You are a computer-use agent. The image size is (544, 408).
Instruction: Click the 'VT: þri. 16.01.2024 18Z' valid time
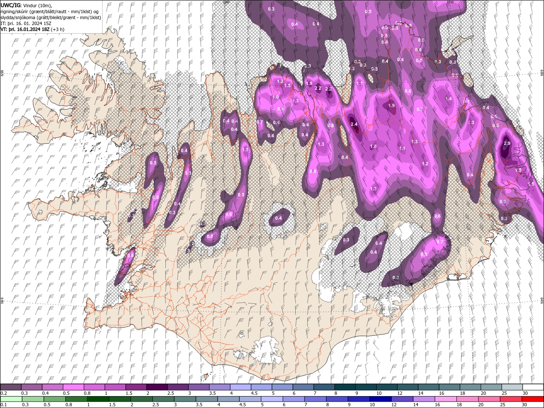25,29
